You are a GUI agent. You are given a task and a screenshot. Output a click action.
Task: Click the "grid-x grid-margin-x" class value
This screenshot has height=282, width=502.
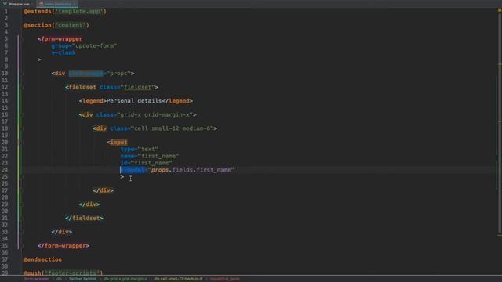click(155, 115)
